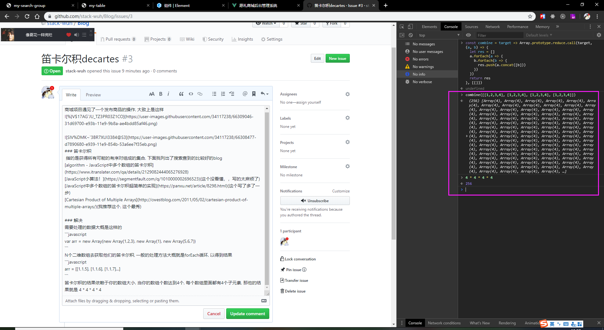Open What's New drawer tab
604x330 pixels.
coord(479,323)
